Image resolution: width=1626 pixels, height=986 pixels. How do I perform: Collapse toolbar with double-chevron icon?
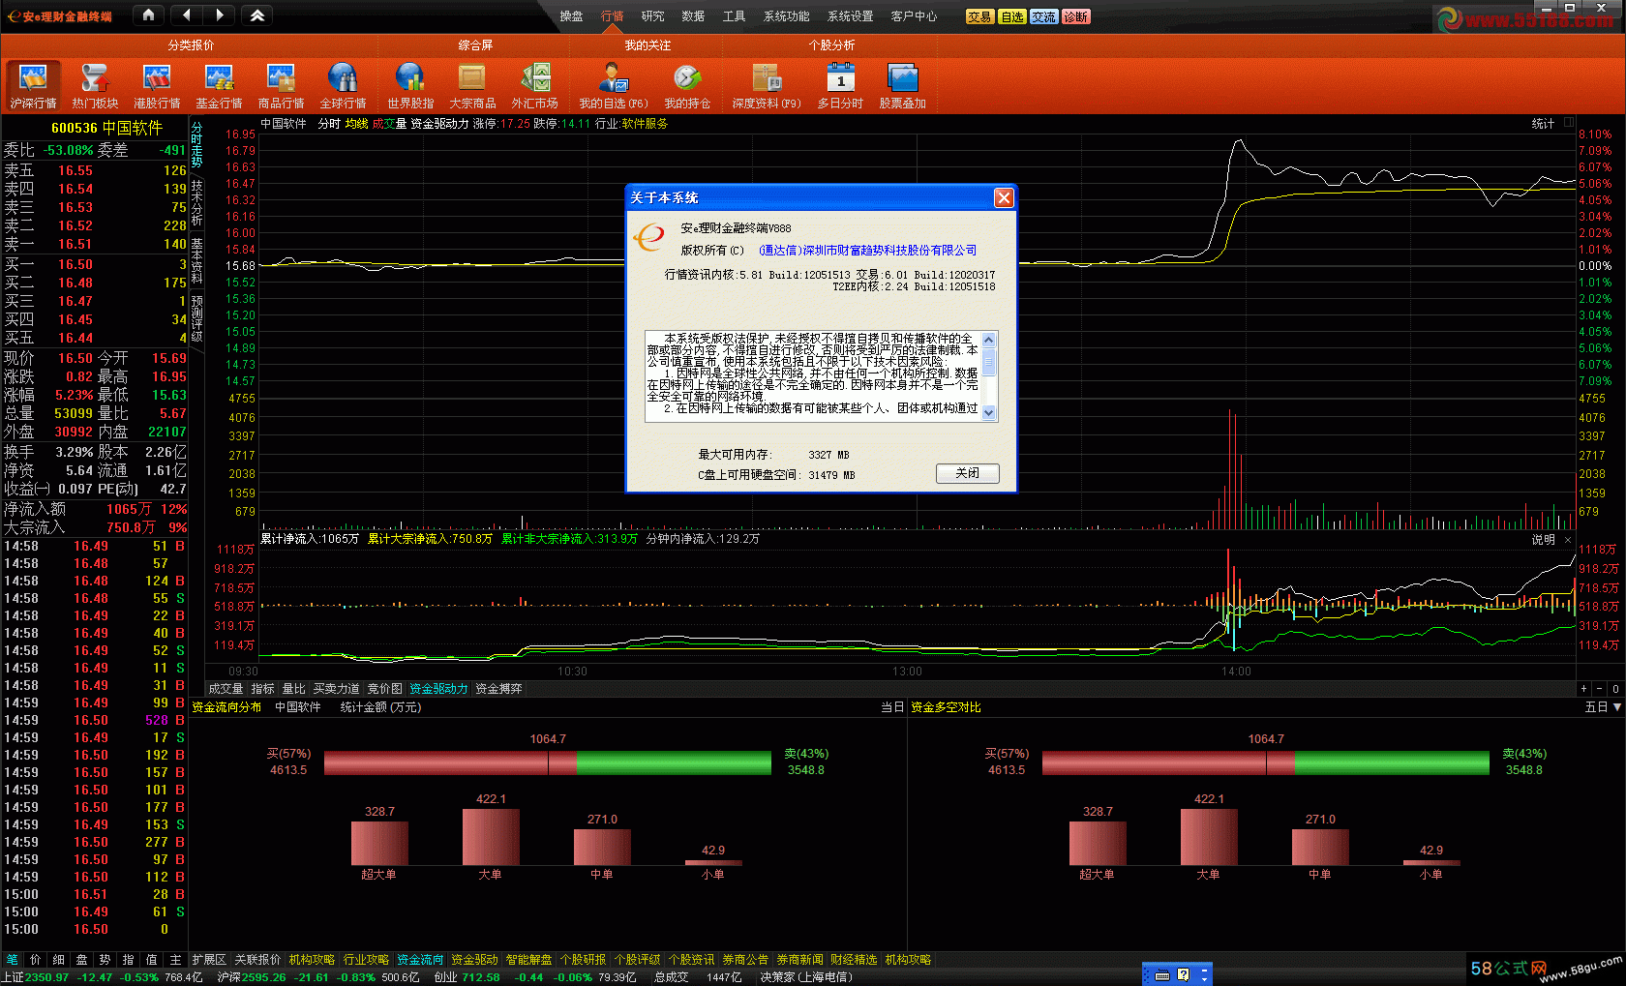click(x=257, y=15)
